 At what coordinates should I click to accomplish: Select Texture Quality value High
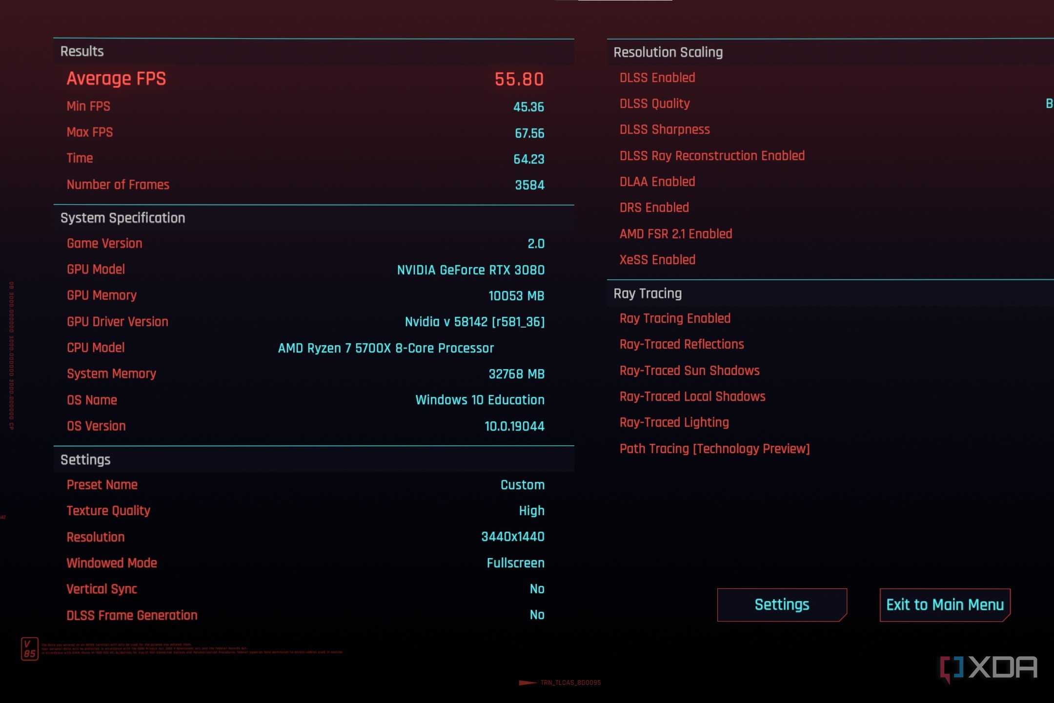click(531, 511)
